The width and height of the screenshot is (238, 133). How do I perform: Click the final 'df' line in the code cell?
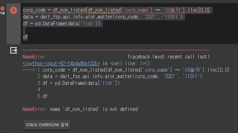pyautogui.click(x=25, y=37)
